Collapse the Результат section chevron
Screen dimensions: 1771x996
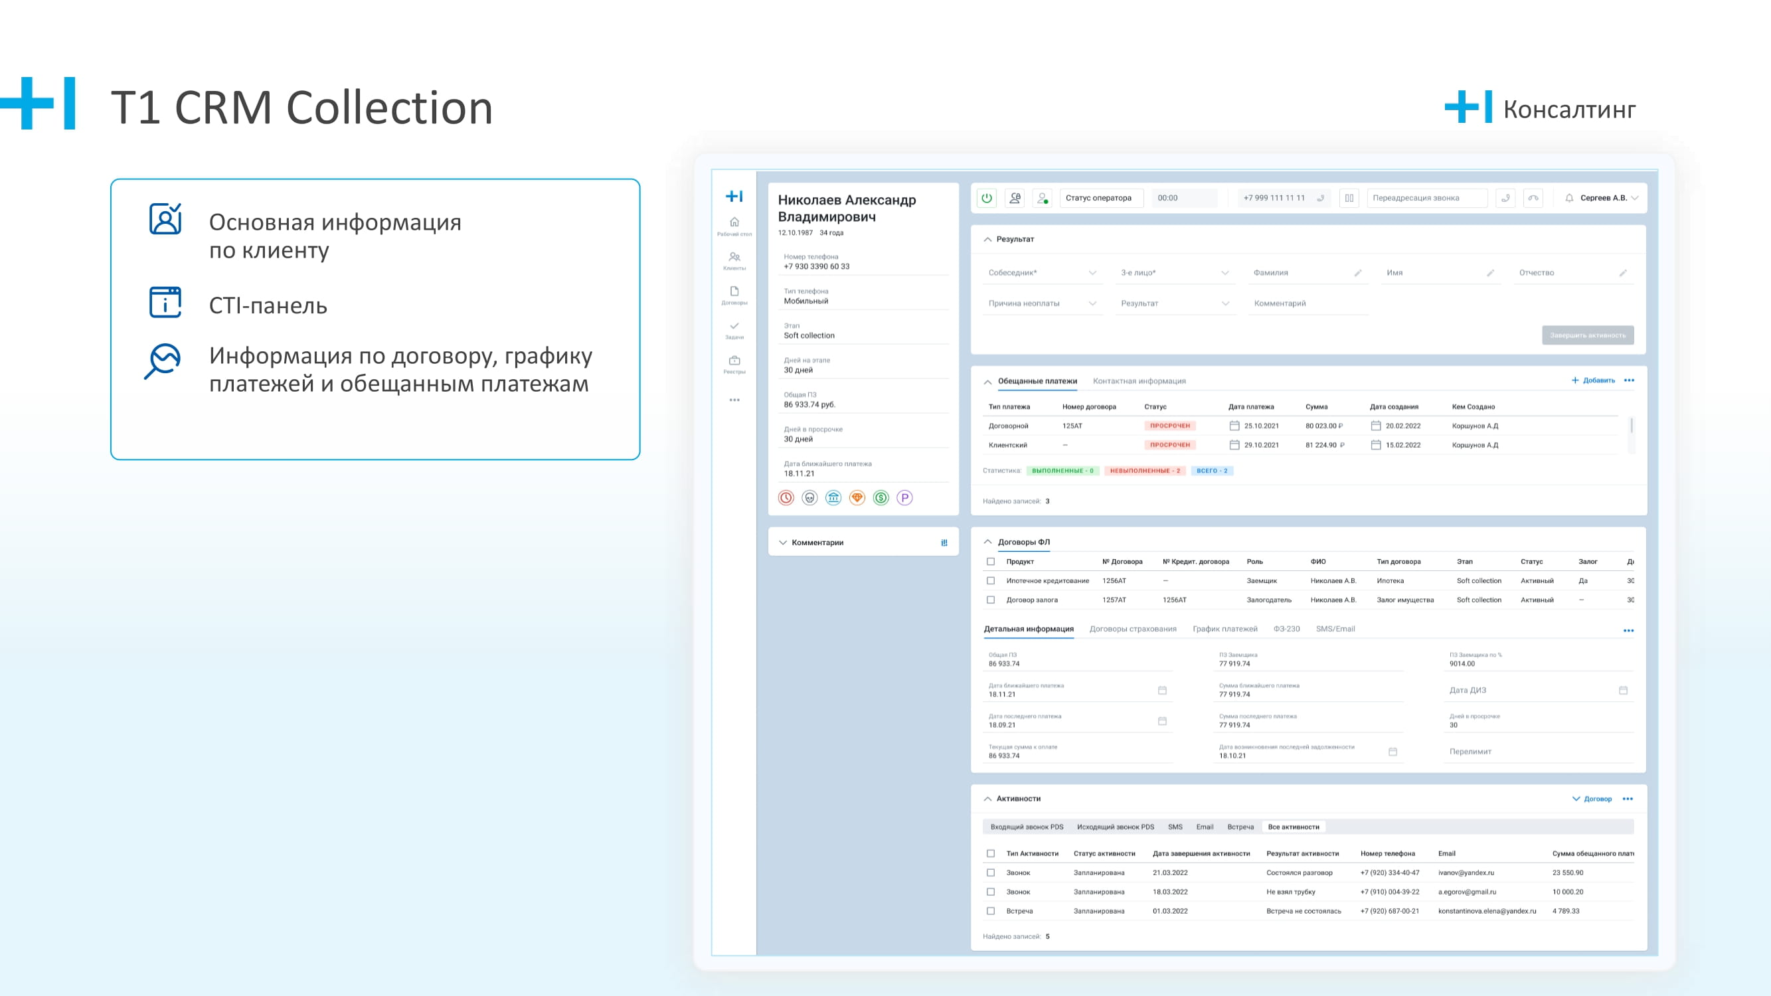987,239
